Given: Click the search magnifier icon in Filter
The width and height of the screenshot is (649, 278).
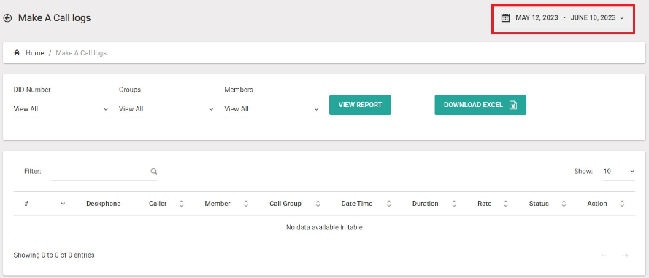Looking at the screenshot, I should point(153,171).
